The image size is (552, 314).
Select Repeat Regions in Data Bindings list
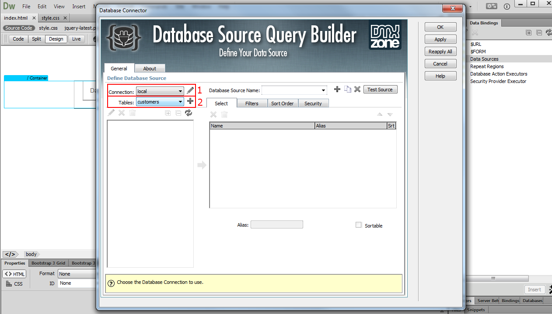point(487,66)
